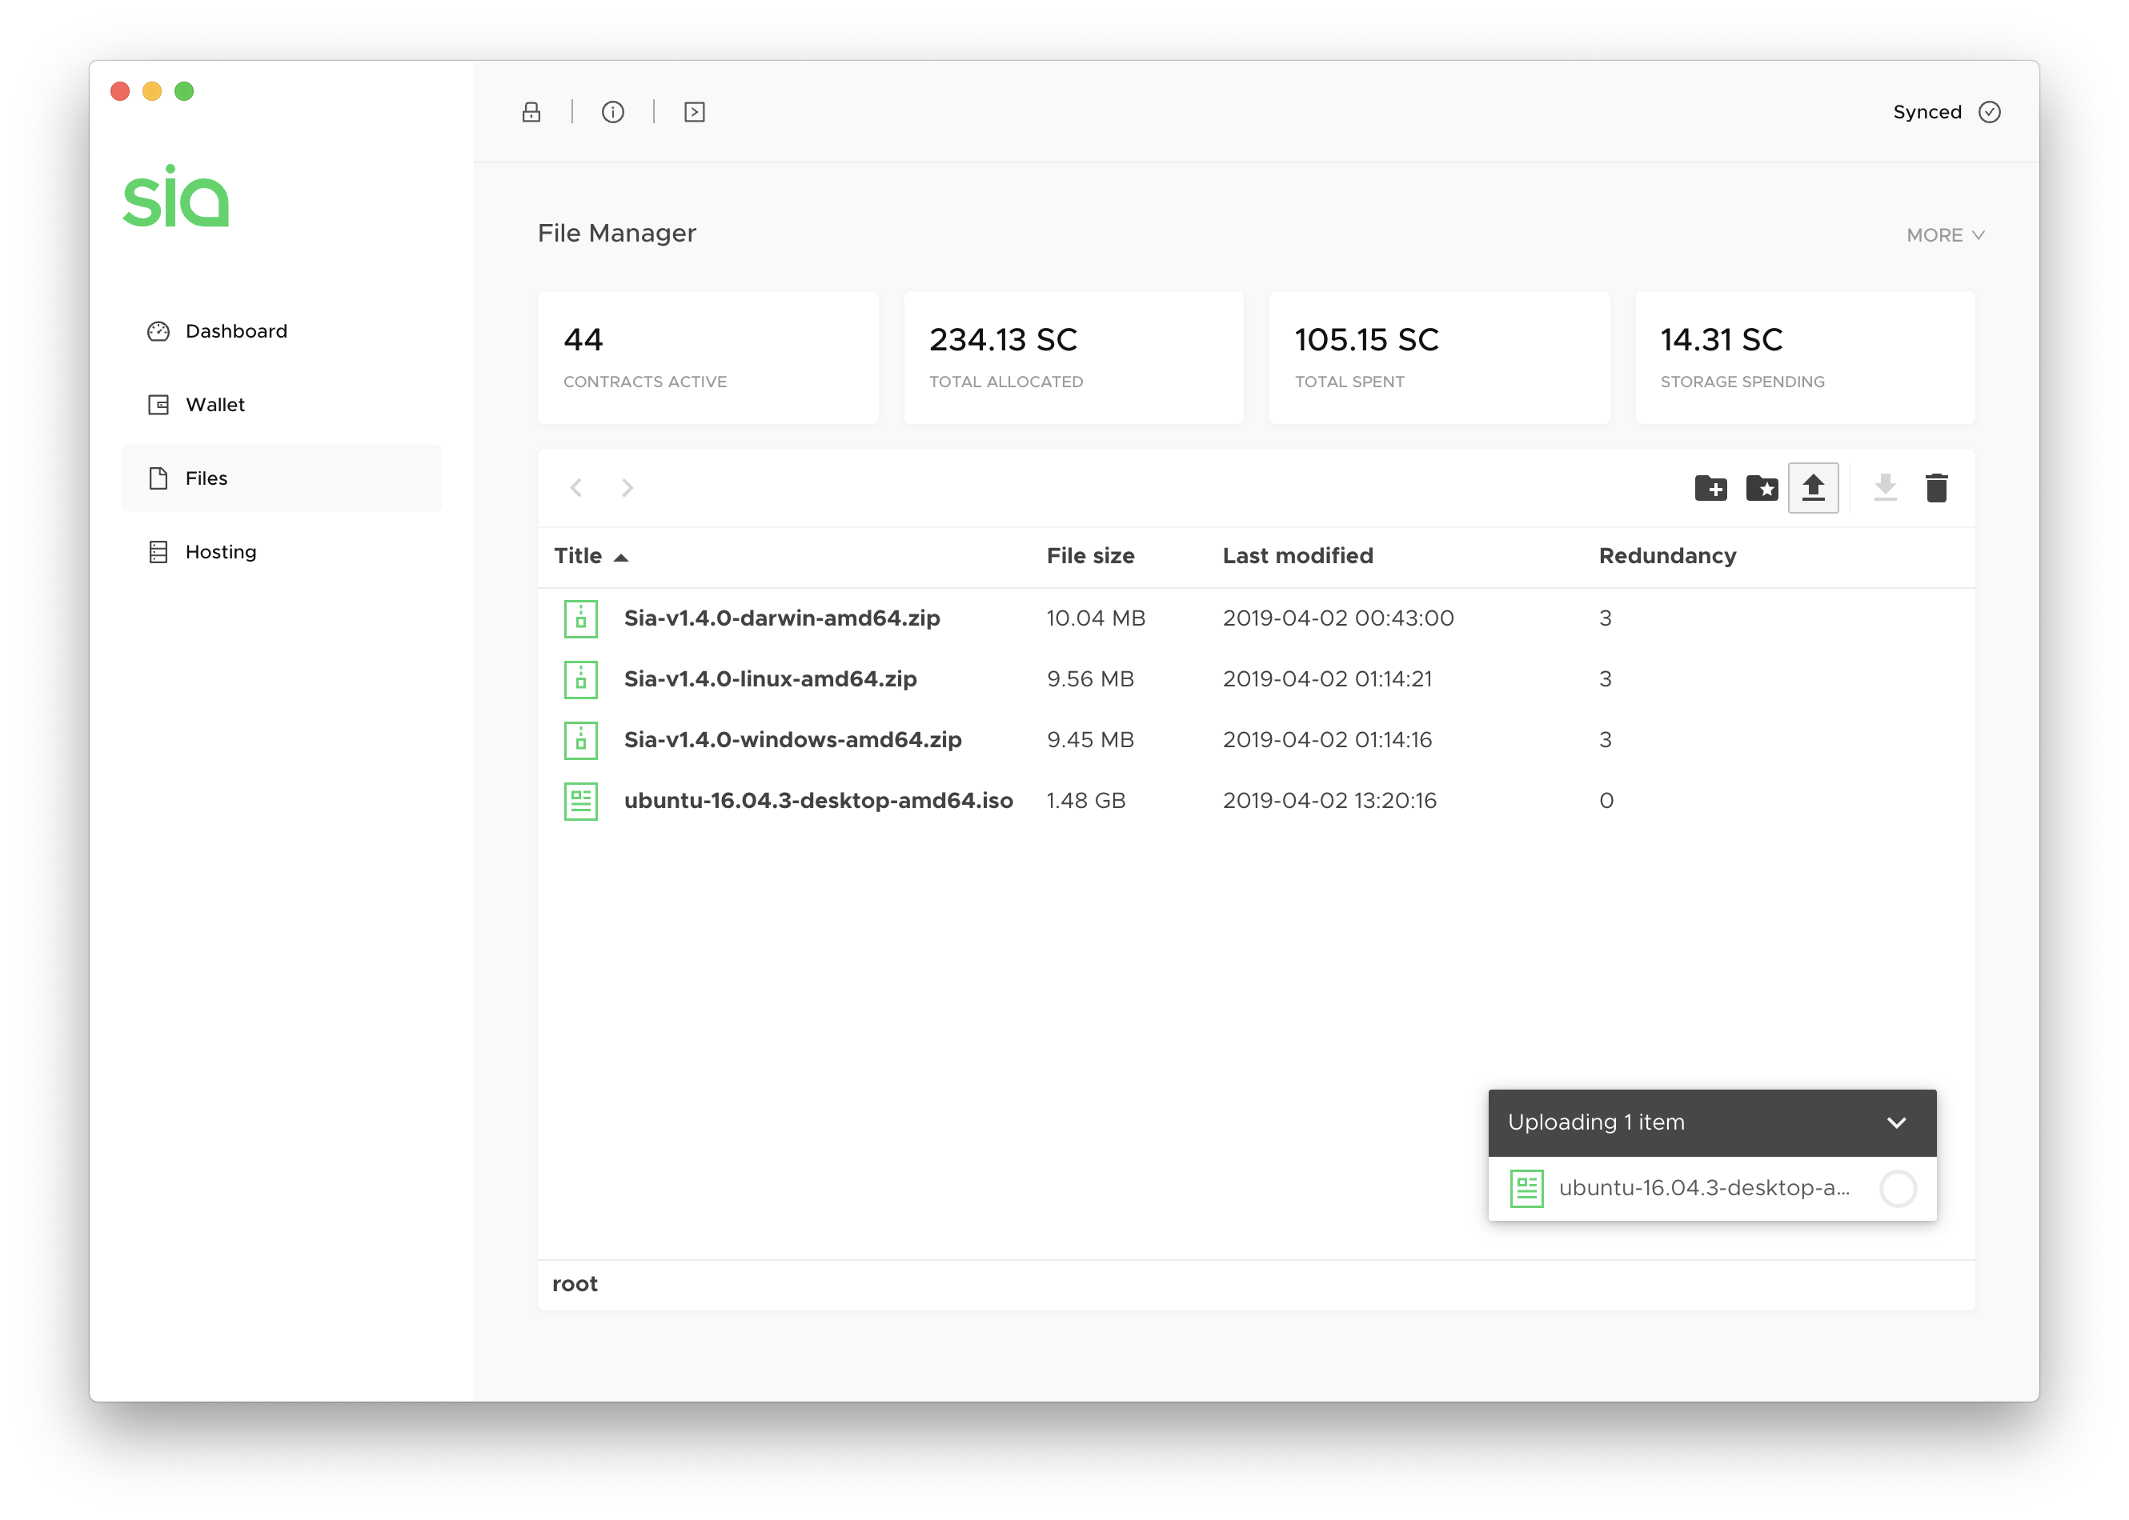
Task: Open the info panel via the info icon
Action: [613, 111]
